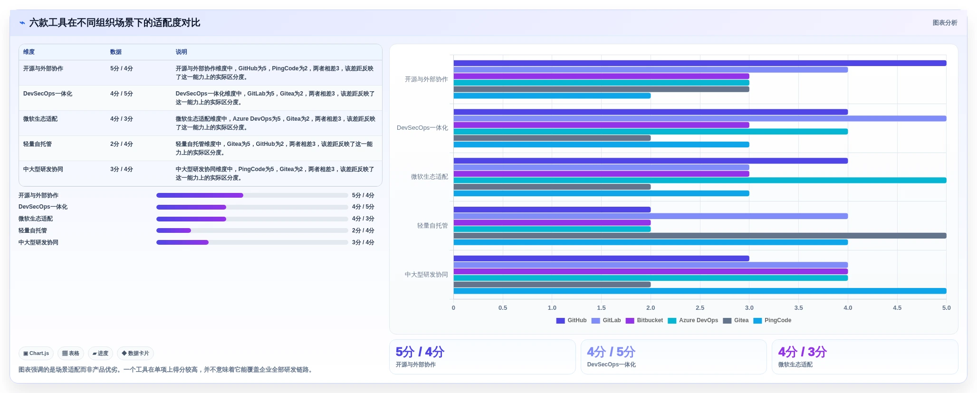Image resolution: width=977 pixels, height=393 pixels.
Task: Click the 开源与外部协作 progress bar
Action: tap(252, 195)
